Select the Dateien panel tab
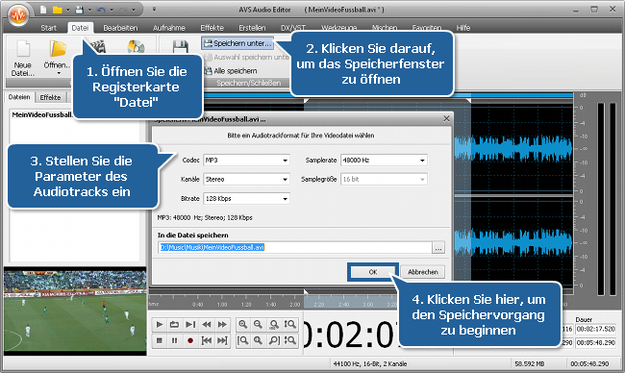Screen dimensions: 625x373 coord(19,97)
